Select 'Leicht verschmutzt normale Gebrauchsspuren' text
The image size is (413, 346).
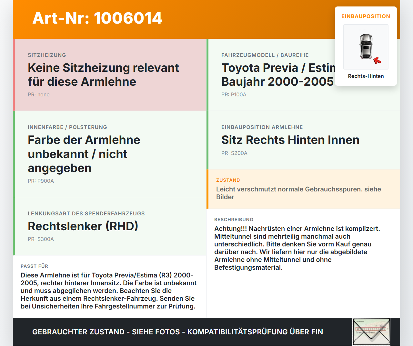[298, 193]
